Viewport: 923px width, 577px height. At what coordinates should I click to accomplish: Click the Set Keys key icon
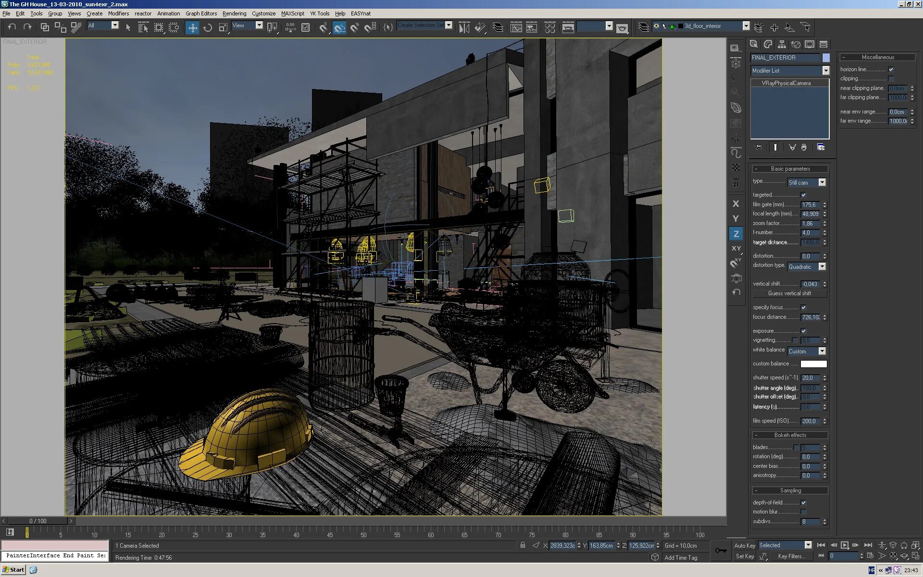pos(721,551)
